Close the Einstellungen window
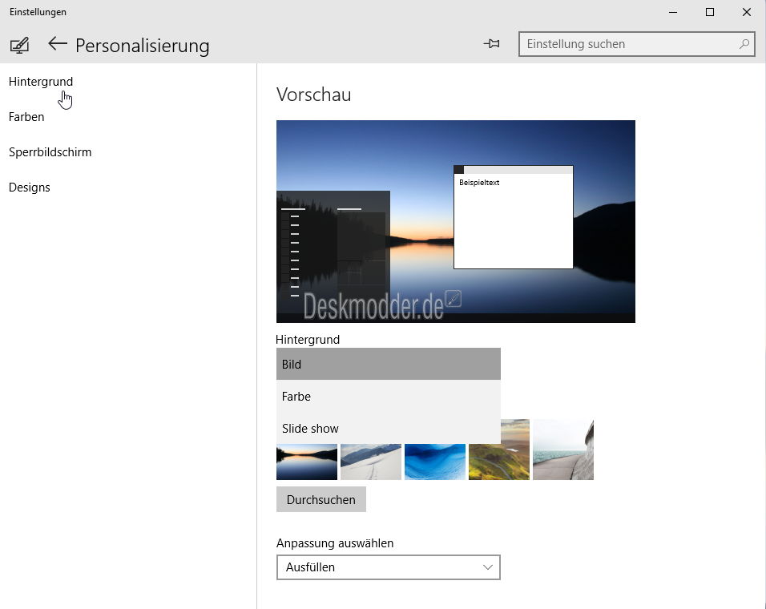Viewport: 766px width, 609px height. [747, 12]
